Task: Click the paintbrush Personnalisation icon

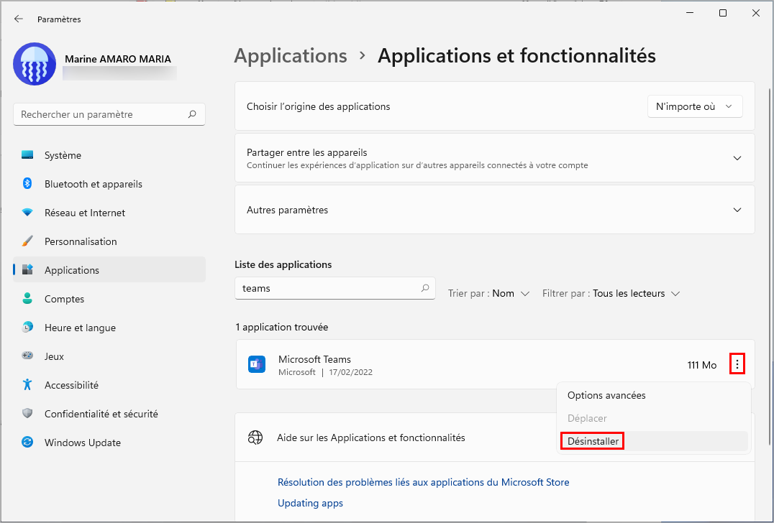Action: 27,241
